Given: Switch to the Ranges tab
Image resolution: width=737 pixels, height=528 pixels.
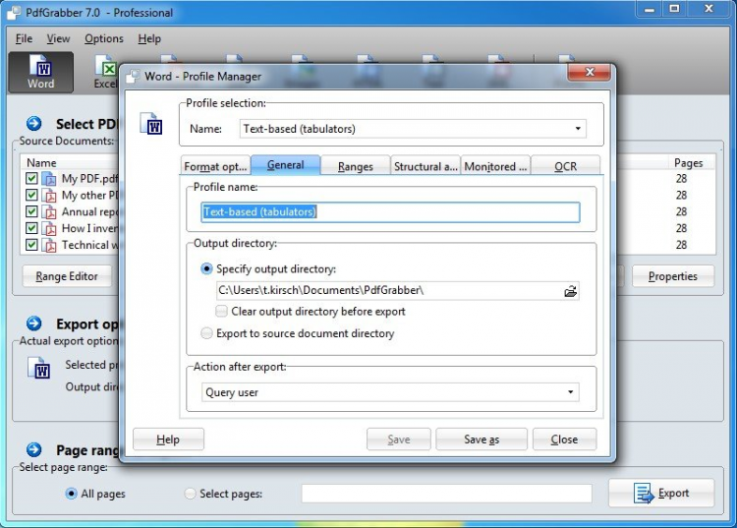Looking at the screenshot, I should pyautogui.click(x=356, y=166).
